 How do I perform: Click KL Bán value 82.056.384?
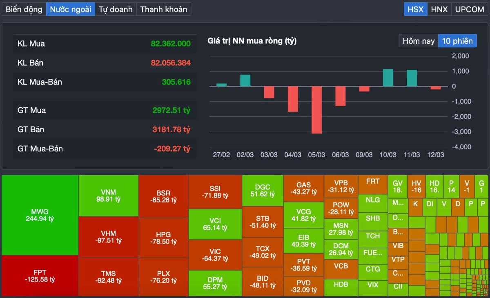(171, 63)
